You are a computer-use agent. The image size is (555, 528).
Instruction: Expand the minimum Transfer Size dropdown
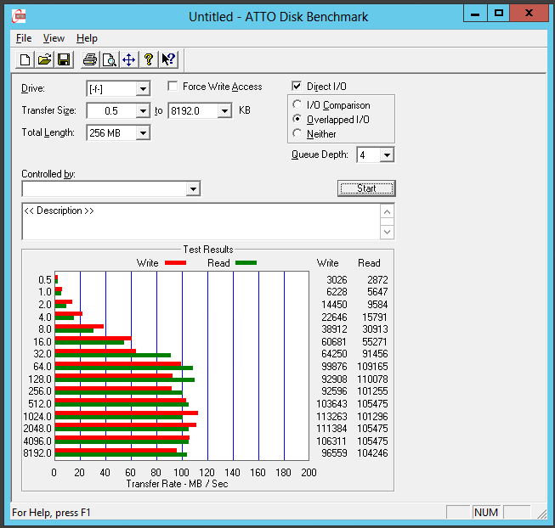(143, 111)
